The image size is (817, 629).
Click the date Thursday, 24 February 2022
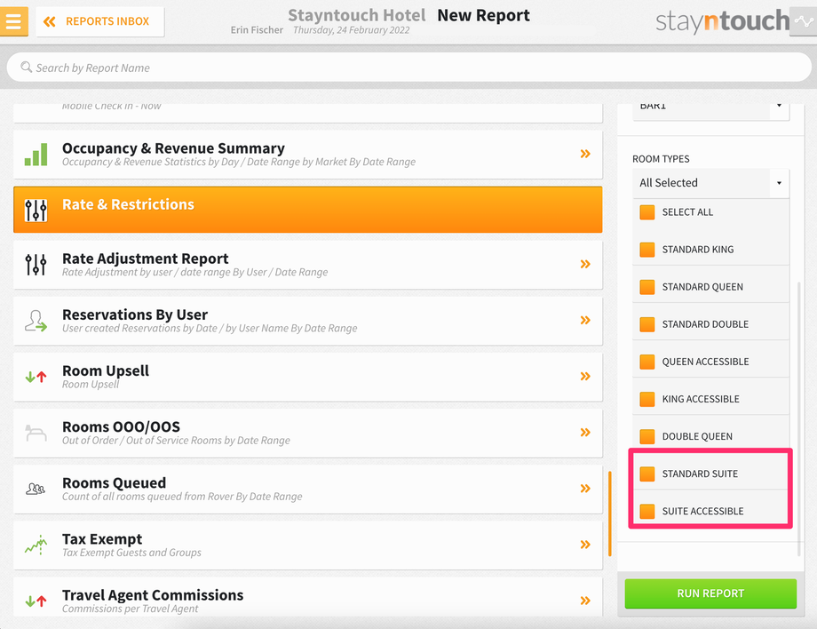pos(351,29)
